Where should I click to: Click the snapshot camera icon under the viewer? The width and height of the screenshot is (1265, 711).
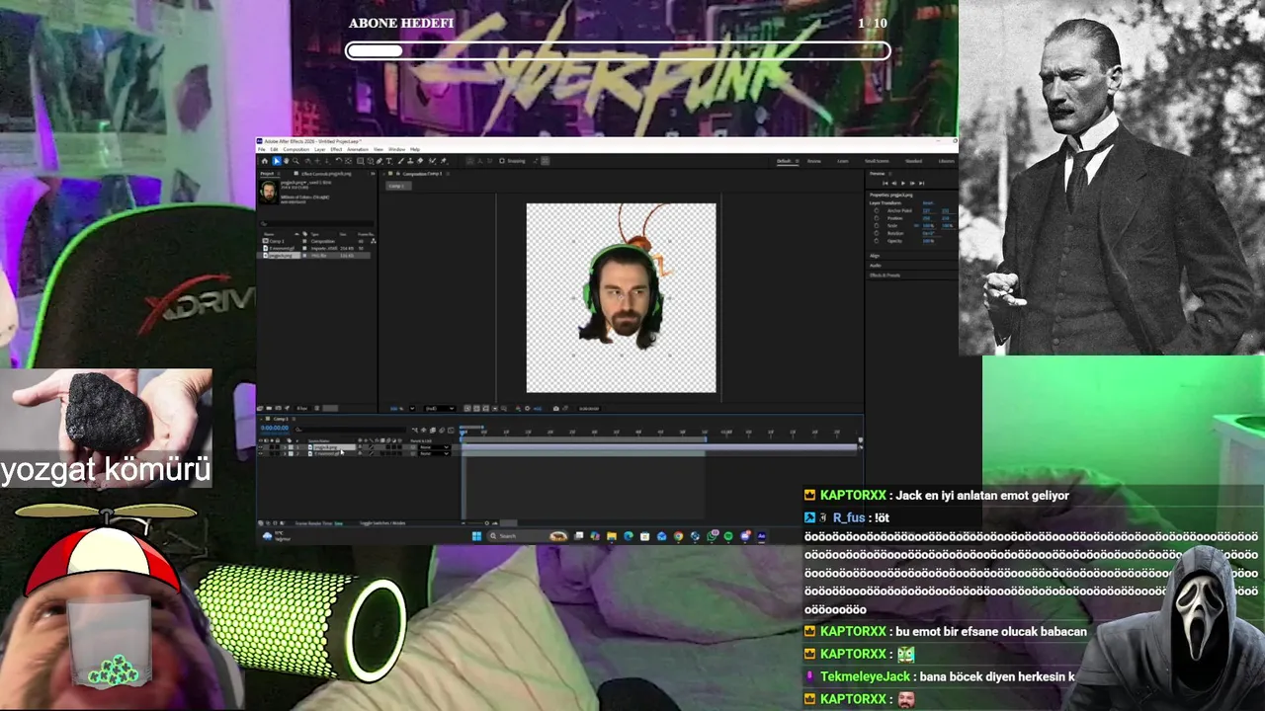coord(555,409)
